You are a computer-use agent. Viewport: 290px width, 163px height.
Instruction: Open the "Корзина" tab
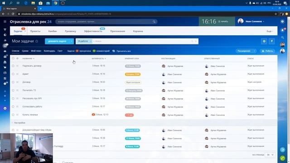(138, 31)
